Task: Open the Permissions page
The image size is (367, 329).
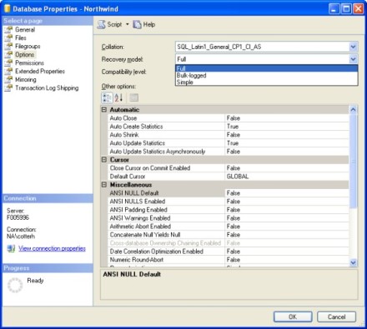Action: (29, 62)
